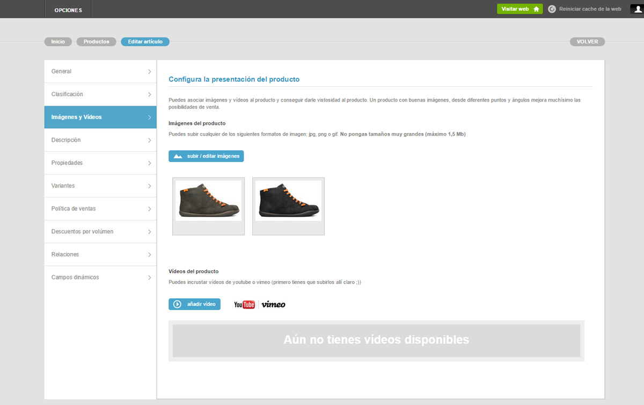Open the Variantes section label
The height and width of the screenshot is (405, 644).
coord(63,186)
